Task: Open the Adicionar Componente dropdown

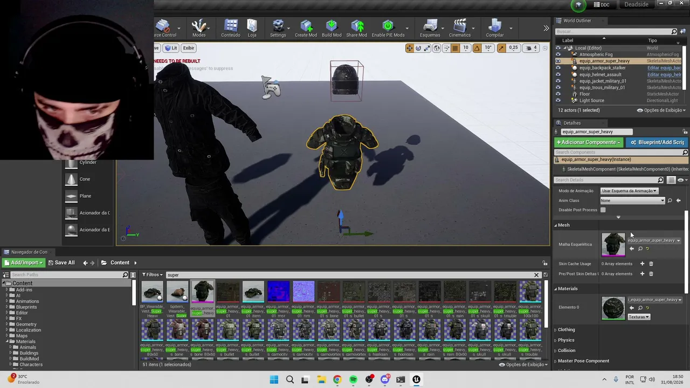Action: 589,142
